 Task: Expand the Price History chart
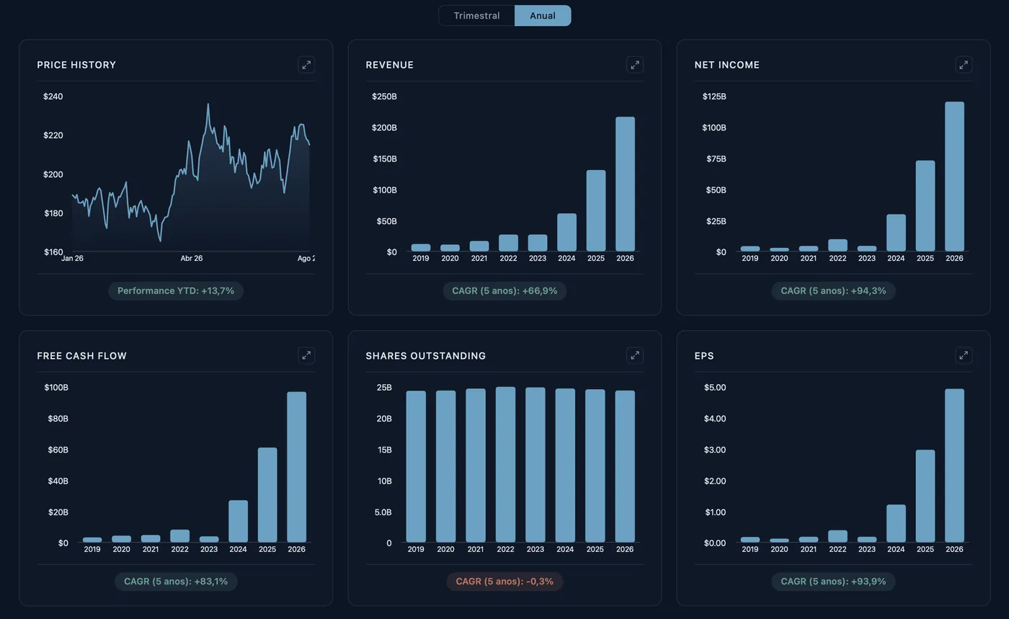pyautogui.click(x=306, y=65)
